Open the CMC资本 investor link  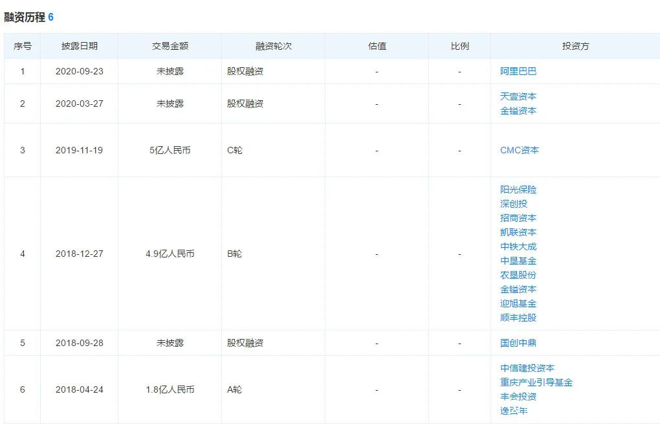point(520,150)
